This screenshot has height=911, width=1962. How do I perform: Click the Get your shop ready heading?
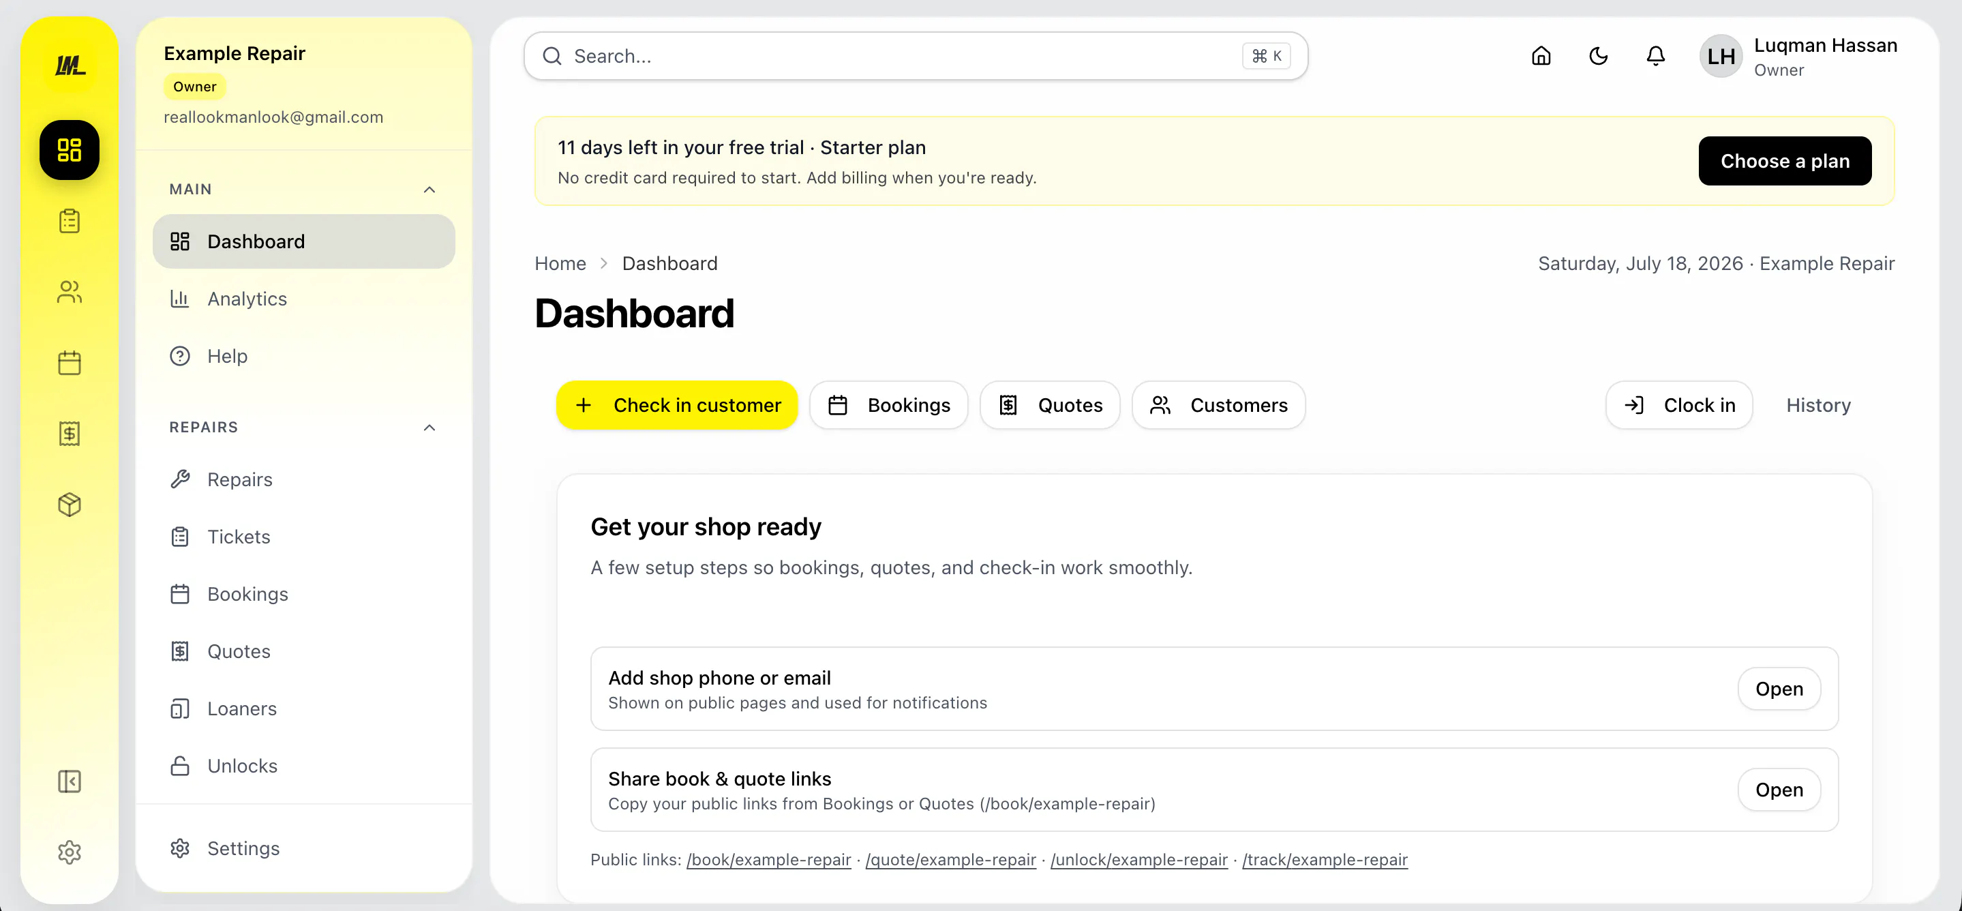tap(706, 526)
